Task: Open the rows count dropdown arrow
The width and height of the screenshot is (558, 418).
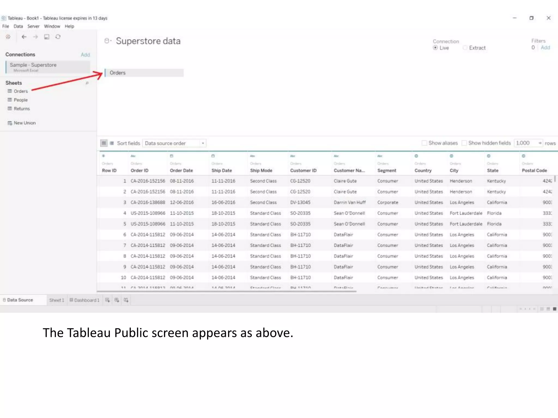Action: (540, 143)
